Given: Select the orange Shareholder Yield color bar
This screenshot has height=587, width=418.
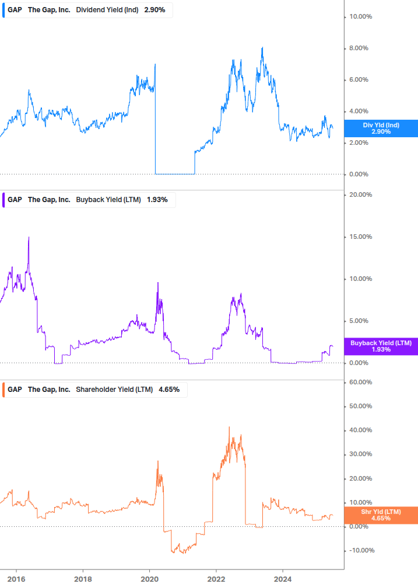Looking at the screenshot, I should pyautogui.click(x=3, y=390).
